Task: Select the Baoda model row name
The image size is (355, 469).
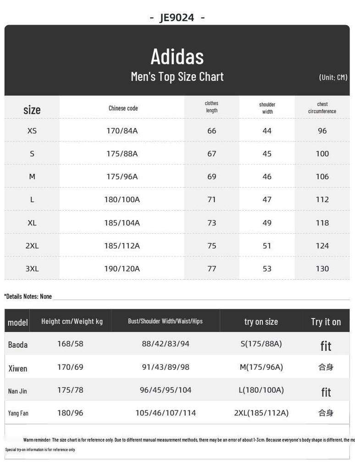Action: click(x=17, y=344)
